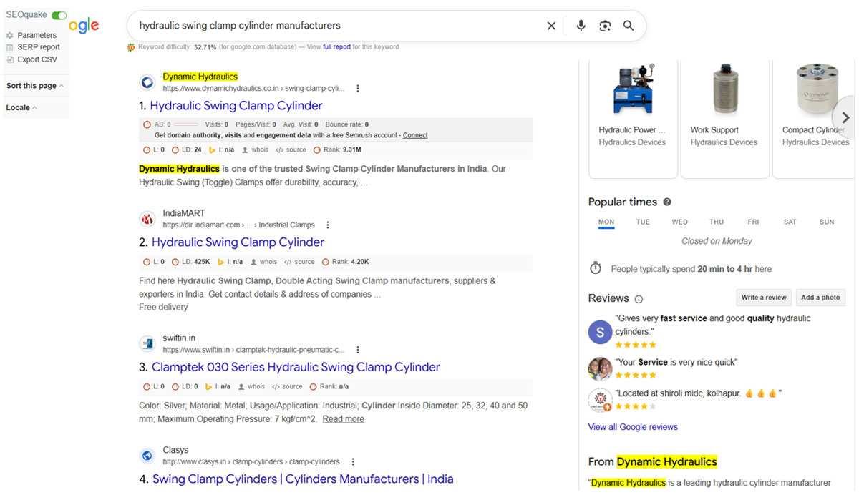Select THU in popular times
Image resolution: width=859 pixels, height=500 pixels.
(717, 222)
